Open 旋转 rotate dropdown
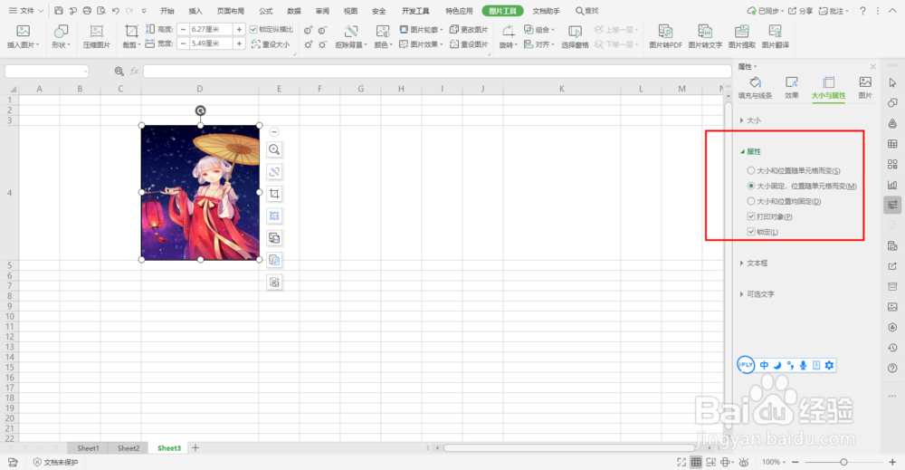The image size is (905, 470). (x=508, y=44)
